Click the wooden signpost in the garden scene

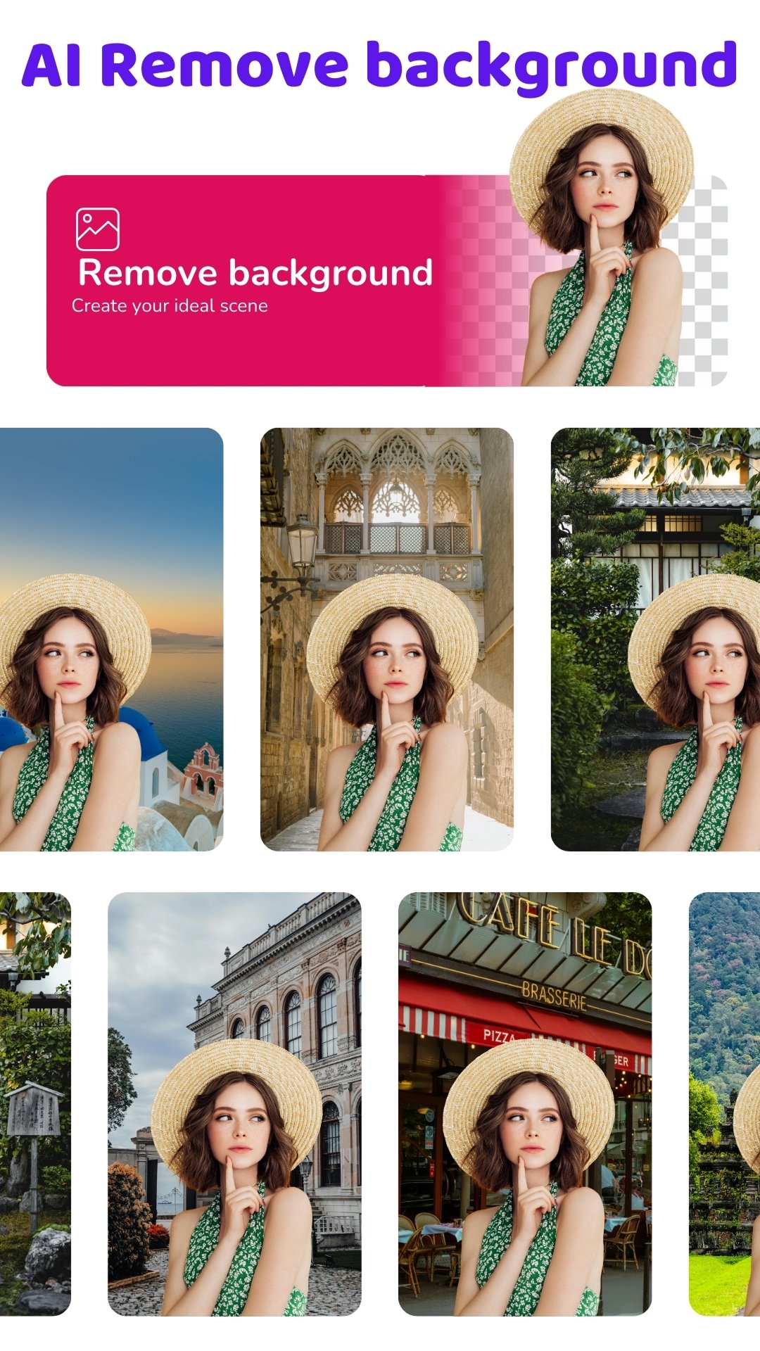coord(32,1112)
